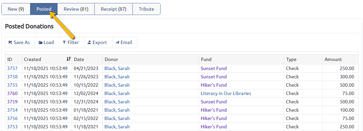
Task: Click the amount 500.00 in row 3759
Action: click(x=347, y=102)
